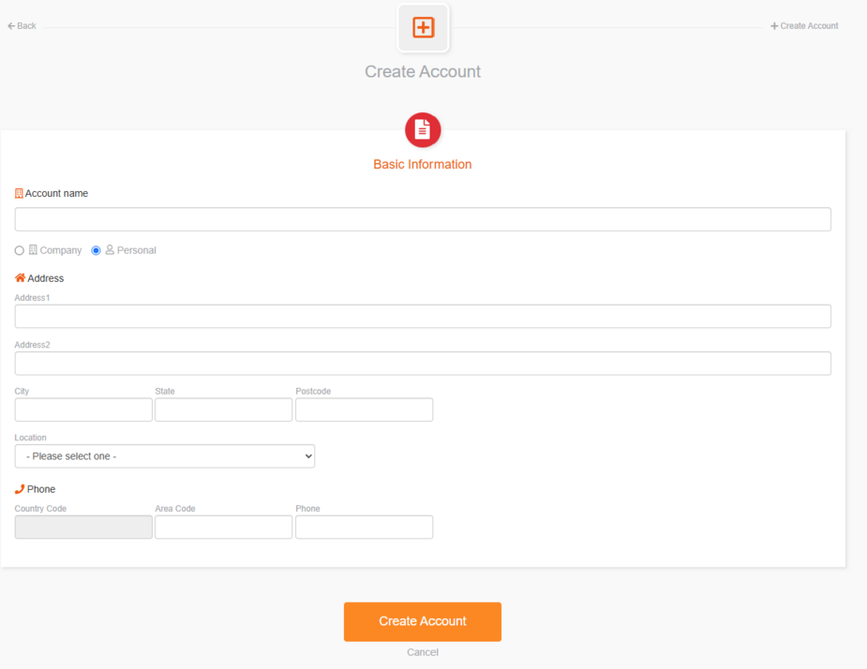Go back using the Back arrow
This screenshot has width=867, height=669.
pos(22,26)
